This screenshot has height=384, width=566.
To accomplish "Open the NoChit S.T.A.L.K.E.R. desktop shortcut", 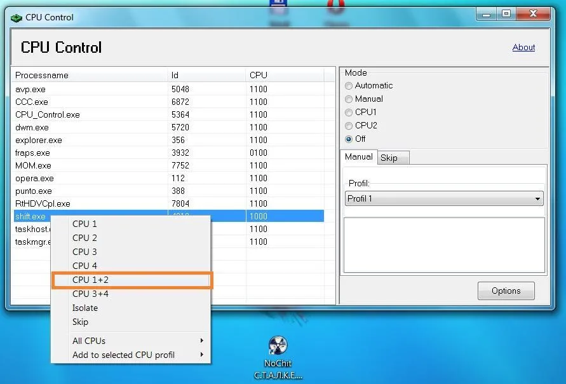I will (x=278, y=348).
